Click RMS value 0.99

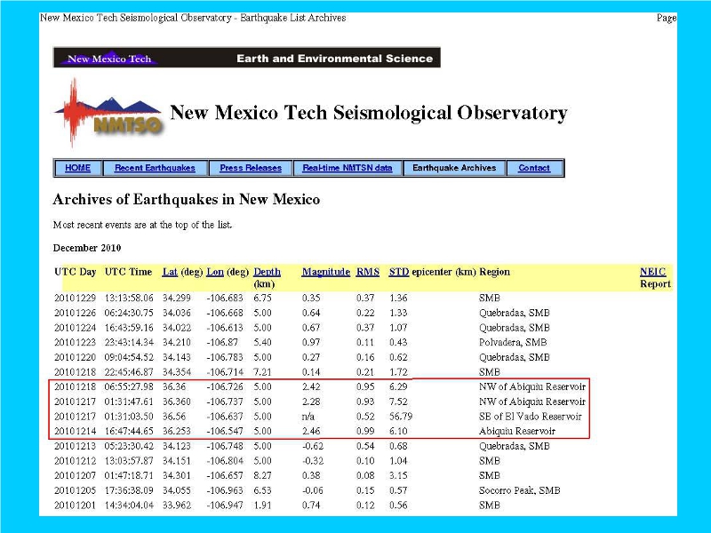point(365,432)
